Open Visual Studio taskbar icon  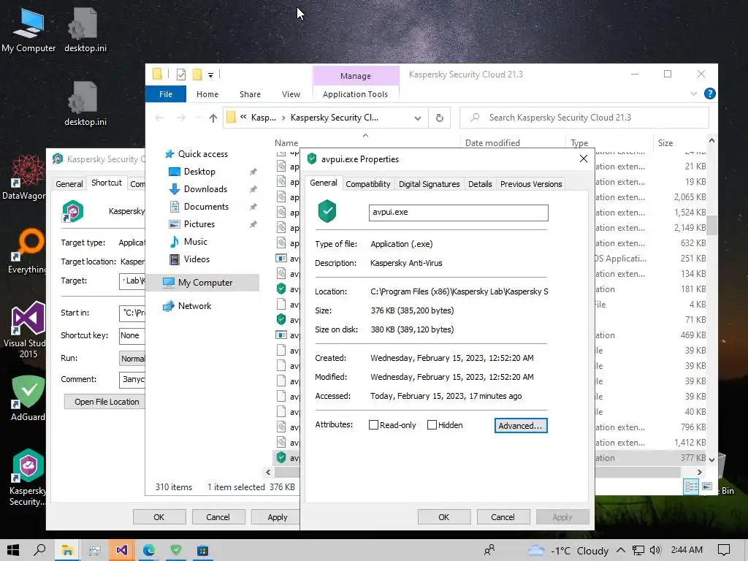click(x=122, y=550)
